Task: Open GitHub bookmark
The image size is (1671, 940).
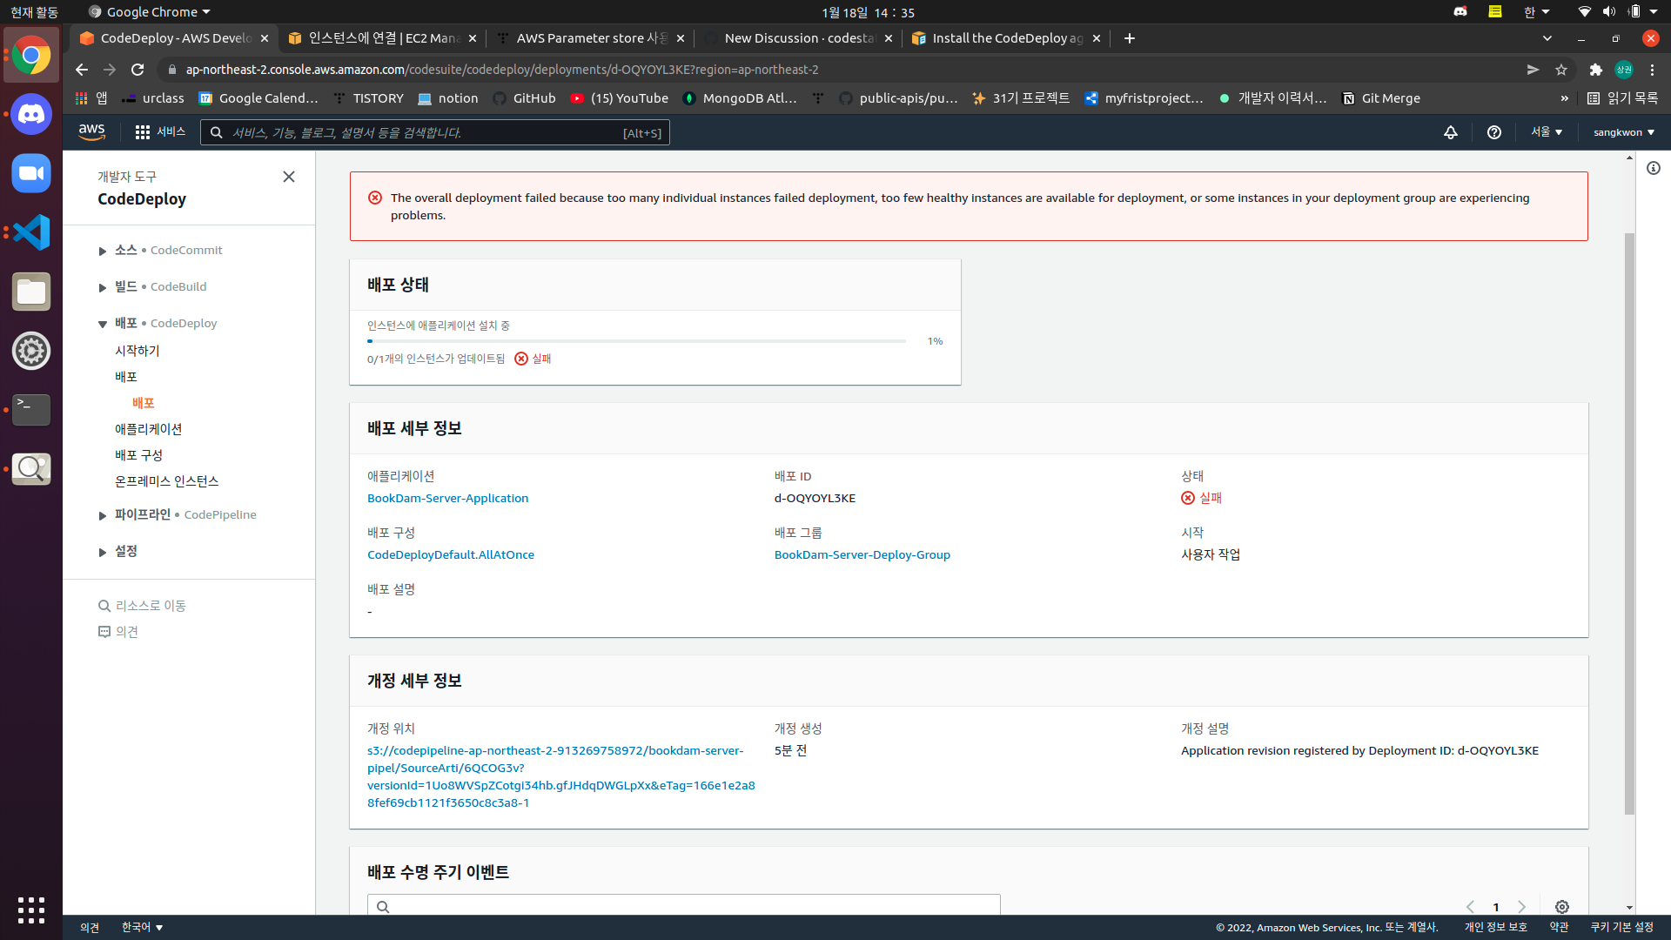Action: (x=524, y=98)
